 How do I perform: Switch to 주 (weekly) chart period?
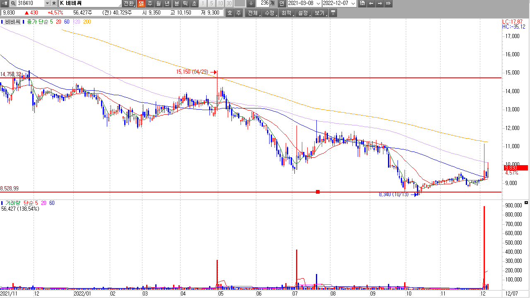click(150, 3)
